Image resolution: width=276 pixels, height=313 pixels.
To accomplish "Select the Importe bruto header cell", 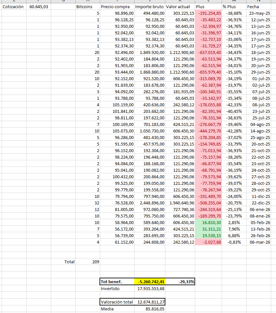I will pyautogui.click(x=149, y=7).
